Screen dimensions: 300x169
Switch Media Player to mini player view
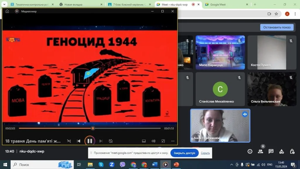[x=163, y=141]
